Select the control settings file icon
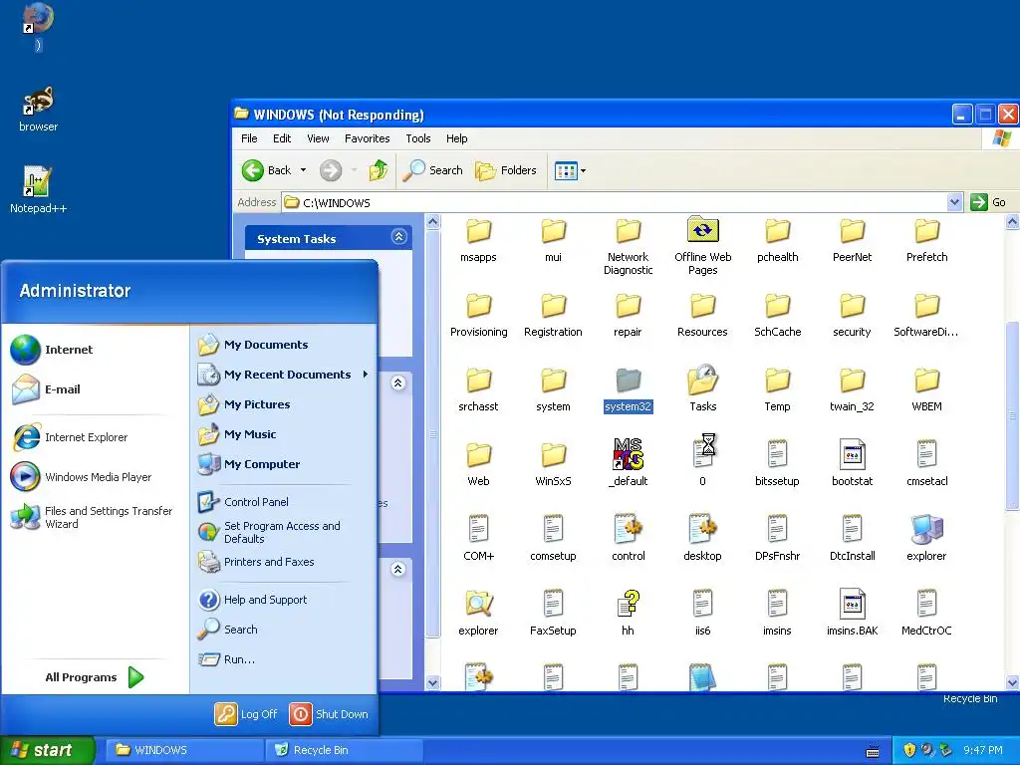 (628, 529)
